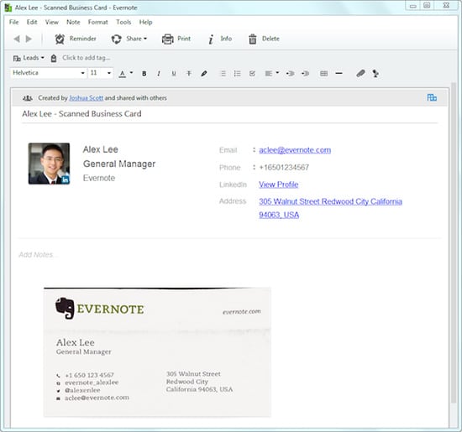Click the back navigation arrow
This screenshot has height=432, width=462.
pyautogui.click(x=17, y=39)
